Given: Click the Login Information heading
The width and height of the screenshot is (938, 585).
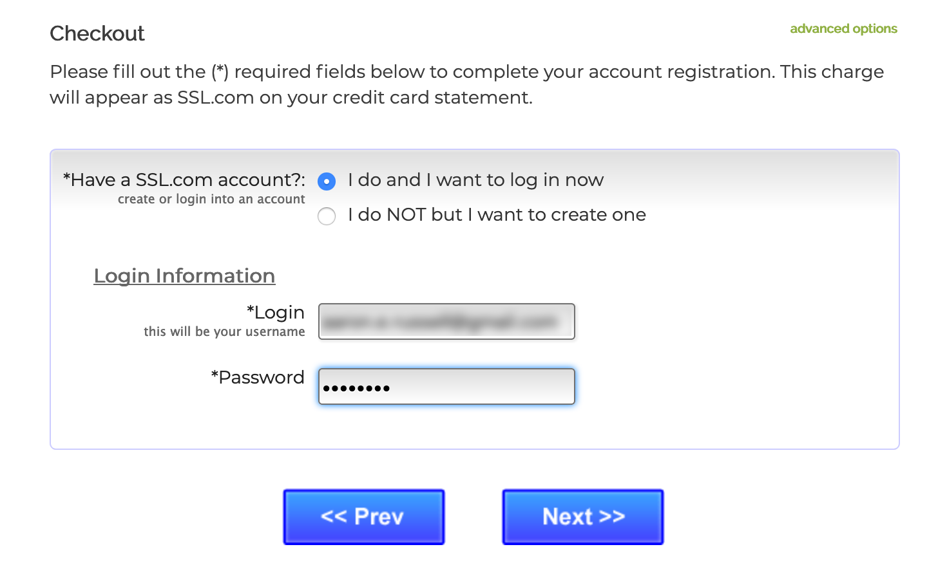Looking at the screenshot, I should [x=184, y=276].
